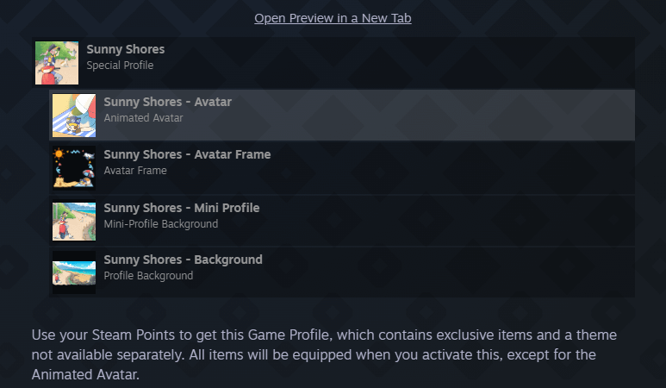Image resolution: width=666 pixels, height=388 pixels.
Task: Select "Sunny Shores - Avatar Frame" title
Action: pos(187,154)
